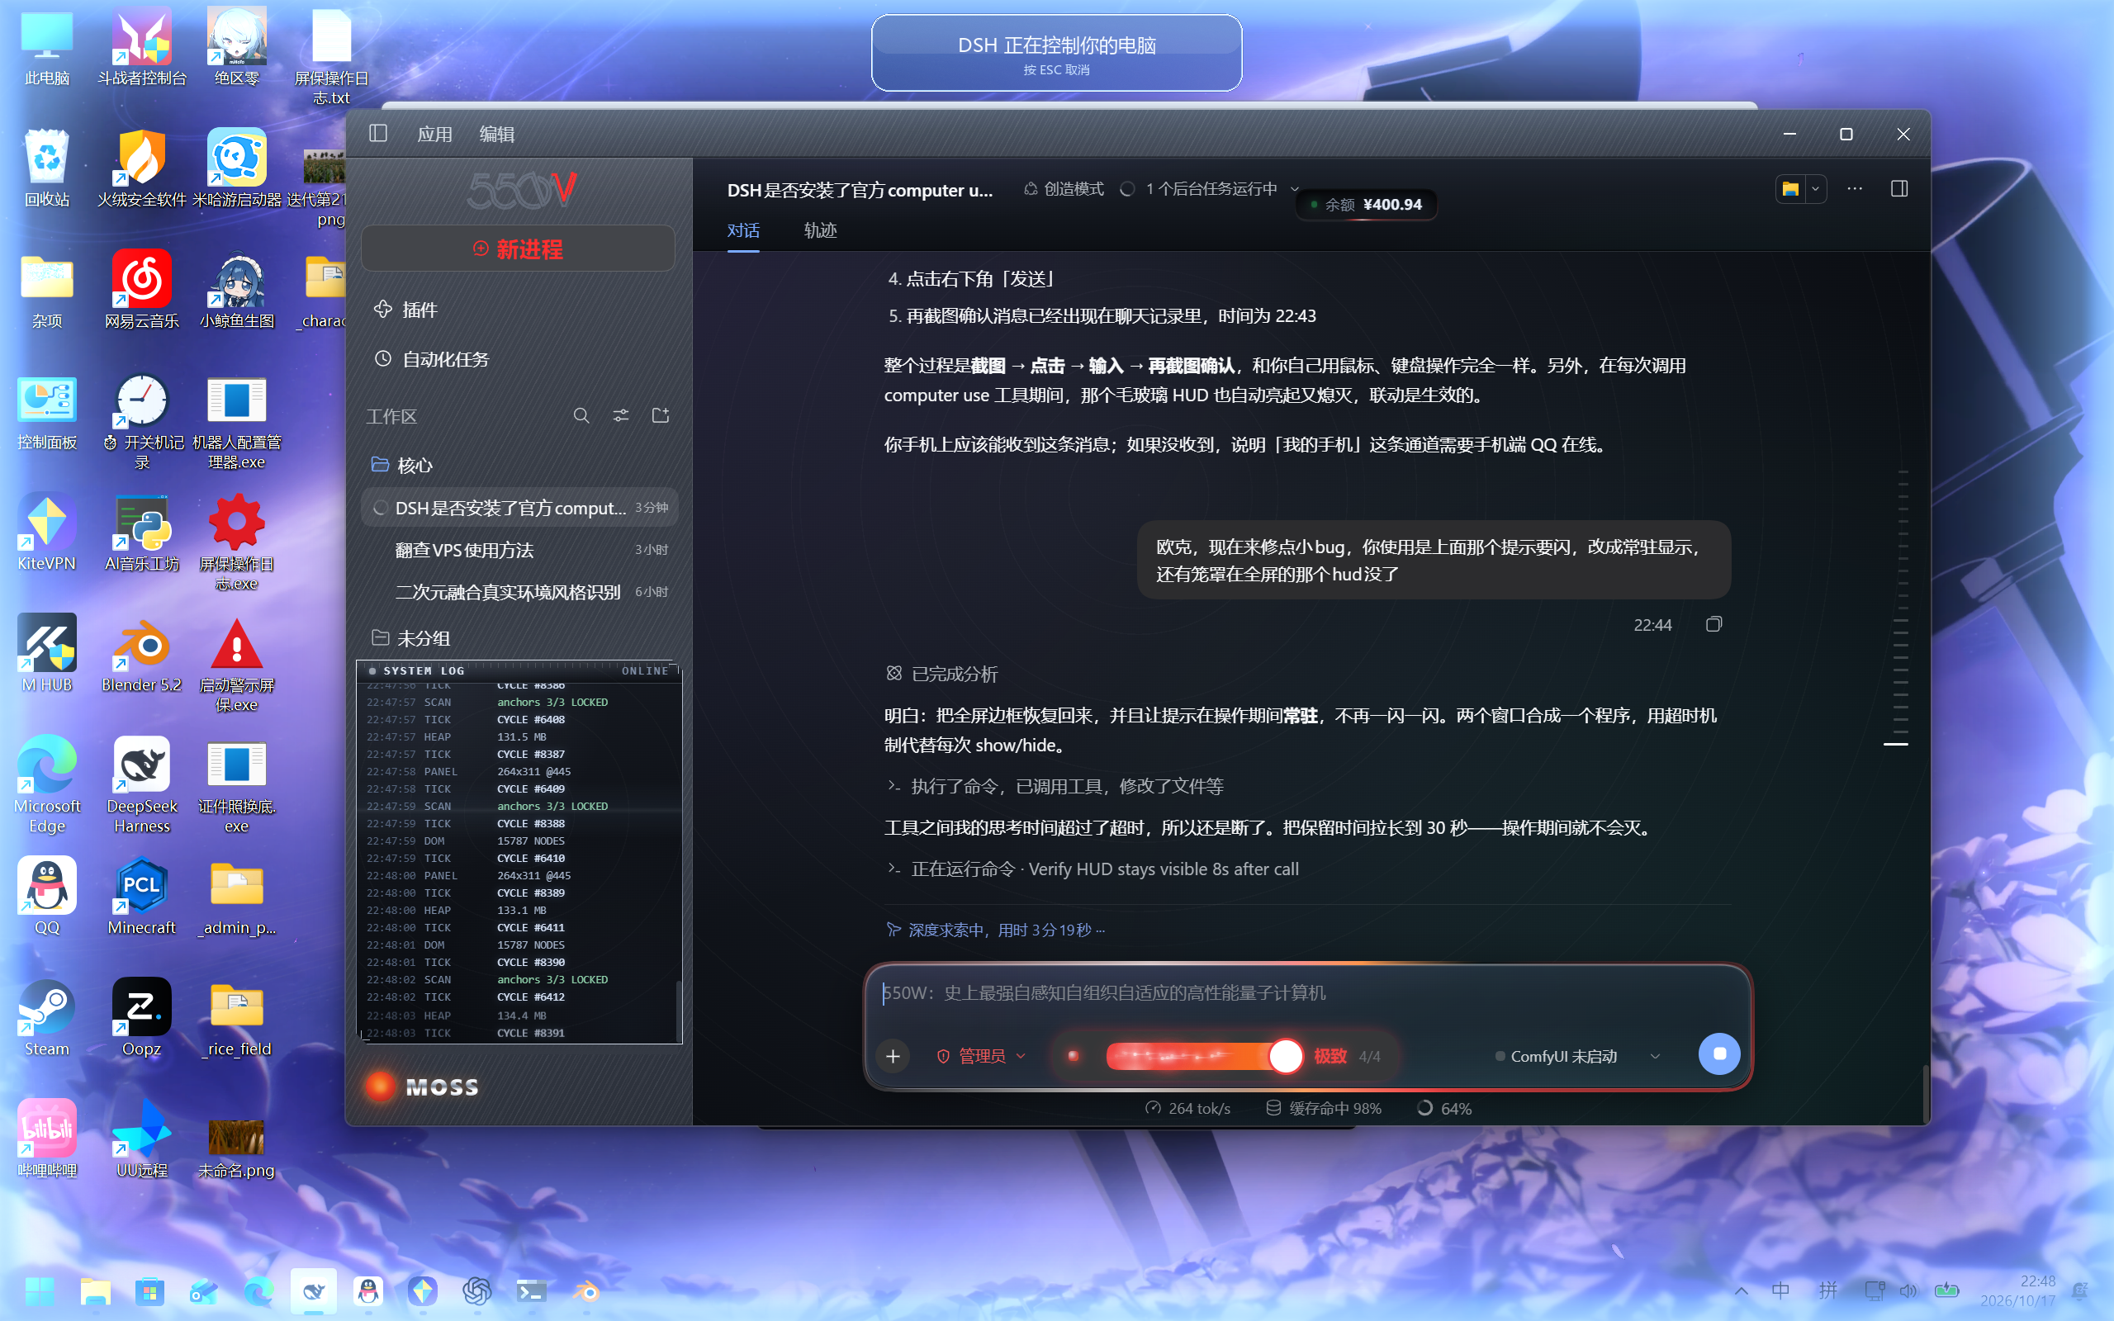The image size is (2114, 1321).
Task: Click the 余额 ¥400.94 balance badge
Action: (1365, 205)
